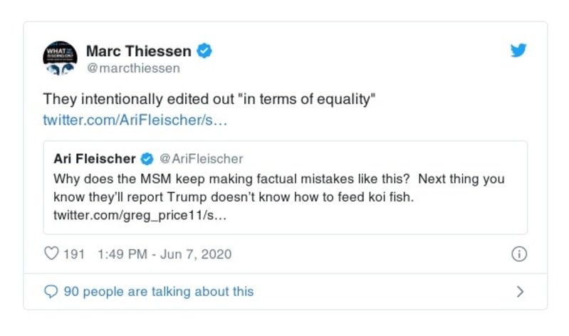Click Marc Thiessen's profile avatar
The height and width of the screenshot is (336, 569).
60,58
